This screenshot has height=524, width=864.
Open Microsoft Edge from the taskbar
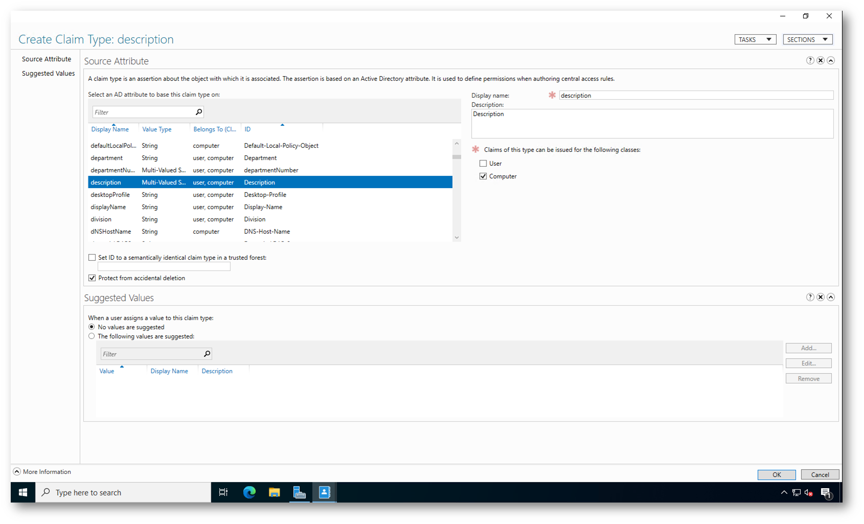coord(249,492)
